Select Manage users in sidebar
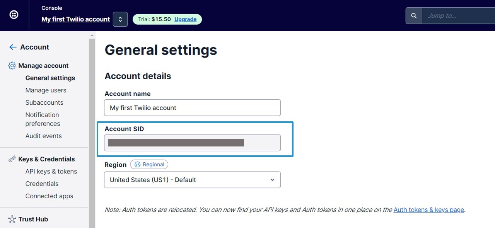 click(46, 90)
